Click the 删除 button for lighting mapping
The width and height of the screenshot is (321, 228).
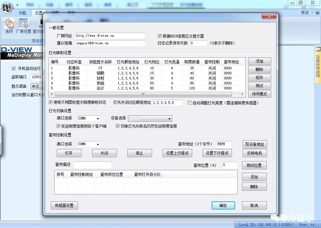tap(259, 69)
